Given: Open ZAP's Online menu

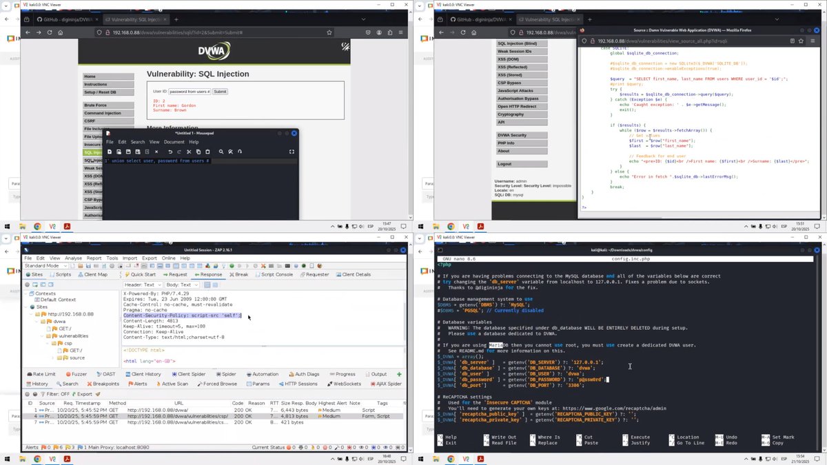Looking at the screenshot, I should coord(169,258).
